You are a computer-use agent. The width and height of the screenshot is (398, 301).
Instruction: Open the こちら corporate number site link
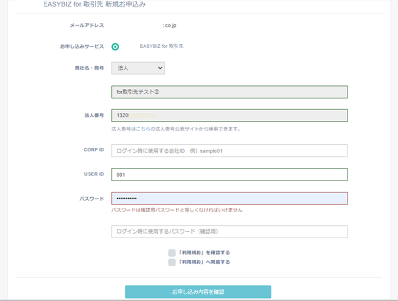pos(143,129)
